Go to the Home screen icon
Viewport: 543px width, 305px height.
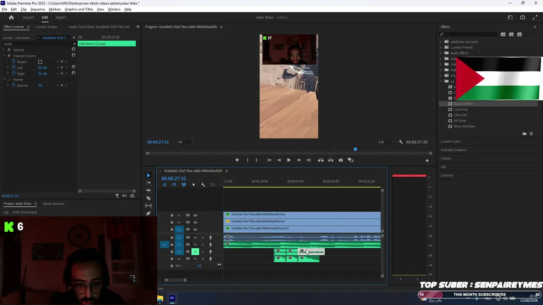[x=11, y=17]
